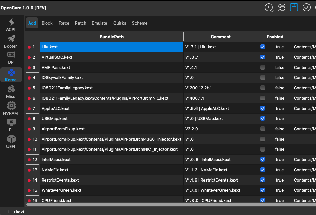Select the IOSkywalkFamily.kext entry

pos(112,78)
